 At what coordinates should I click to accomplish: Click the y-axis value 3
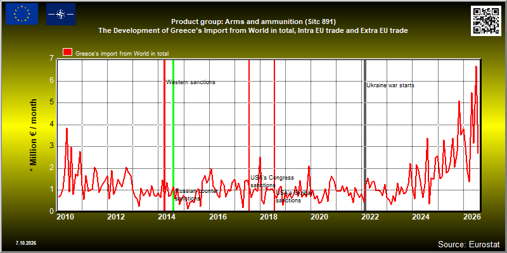(x=51, y=146)
